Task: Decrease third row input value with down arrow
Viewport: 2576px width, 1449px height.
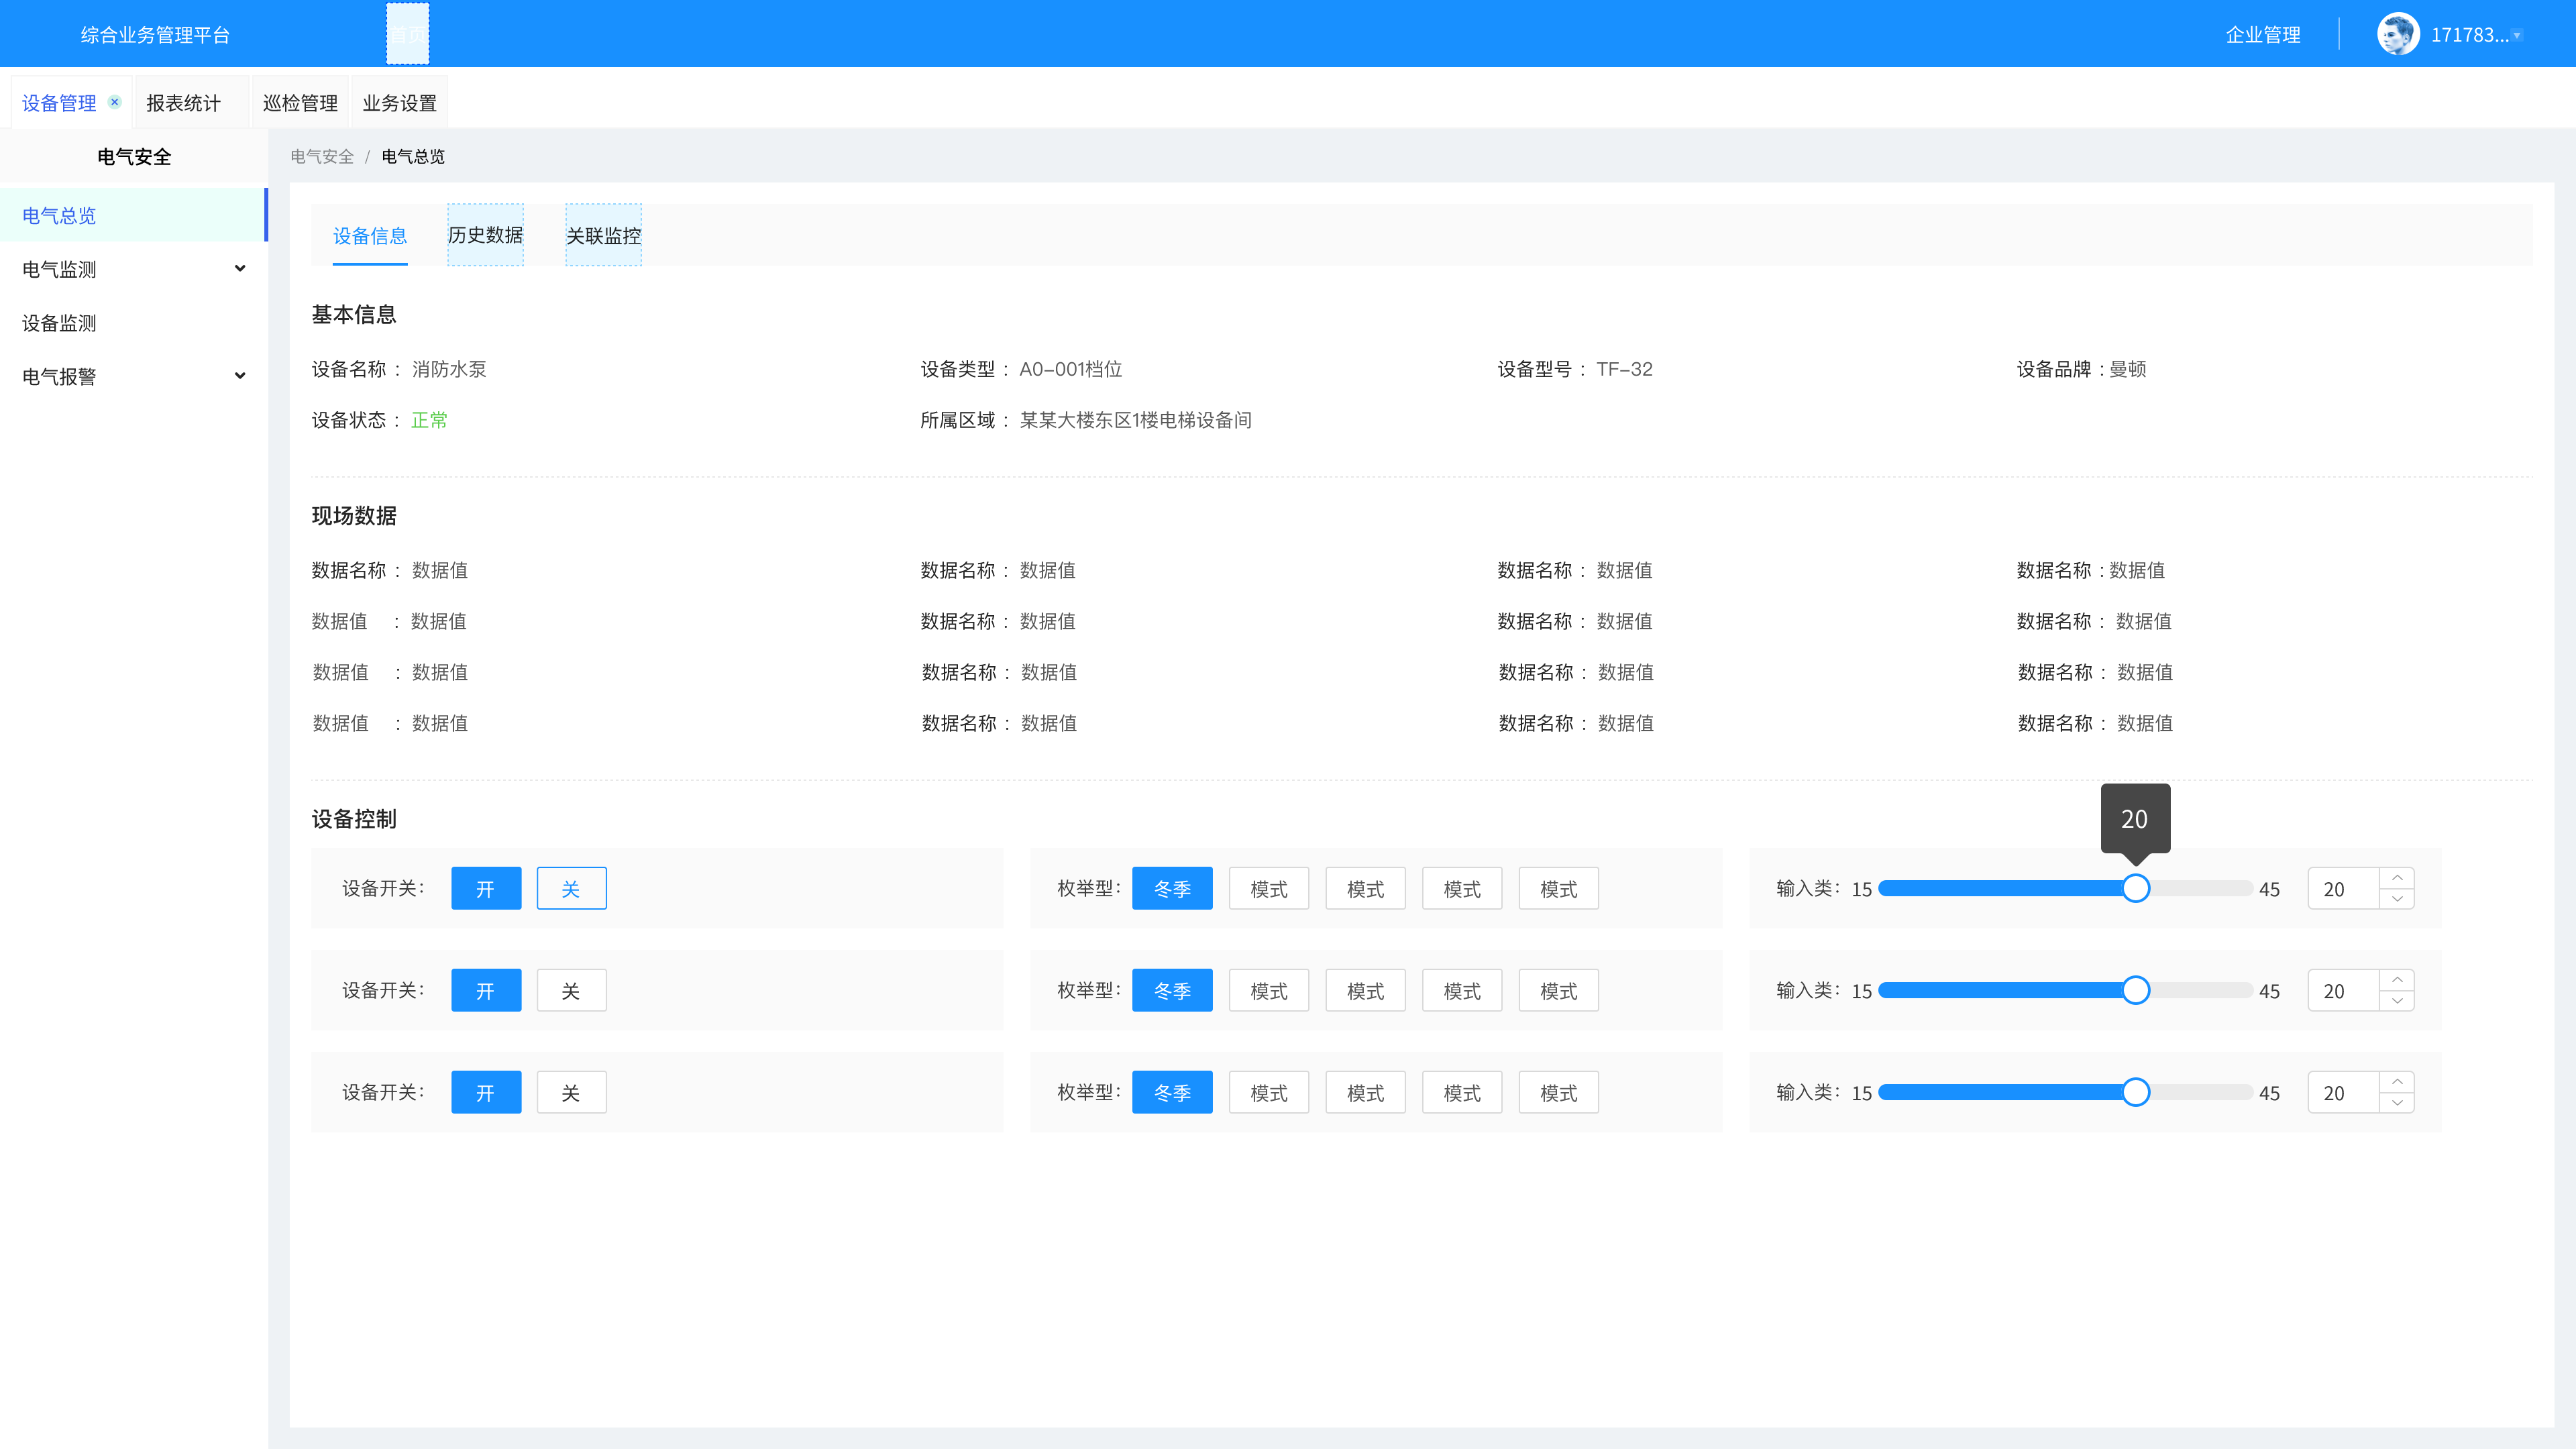Action: click(x=2397, y=1103)
